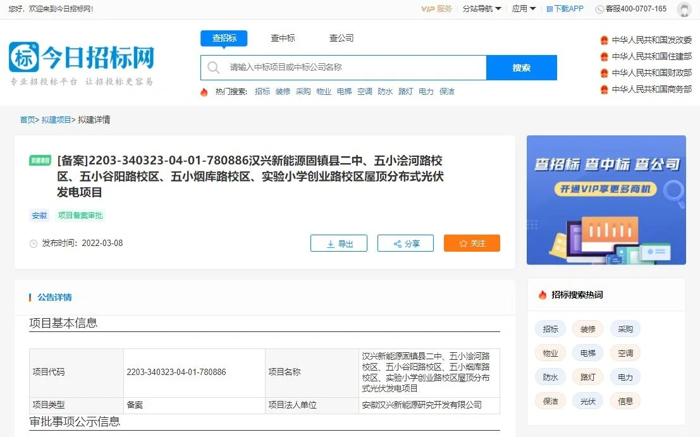Click the user avatar icon at top right
The width and height of the screenshot is (700, 437).
(684, 10)
